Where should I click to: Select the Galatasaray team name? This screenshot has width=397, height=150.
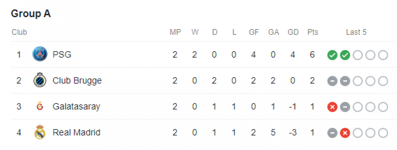click(x=76, y=107)
